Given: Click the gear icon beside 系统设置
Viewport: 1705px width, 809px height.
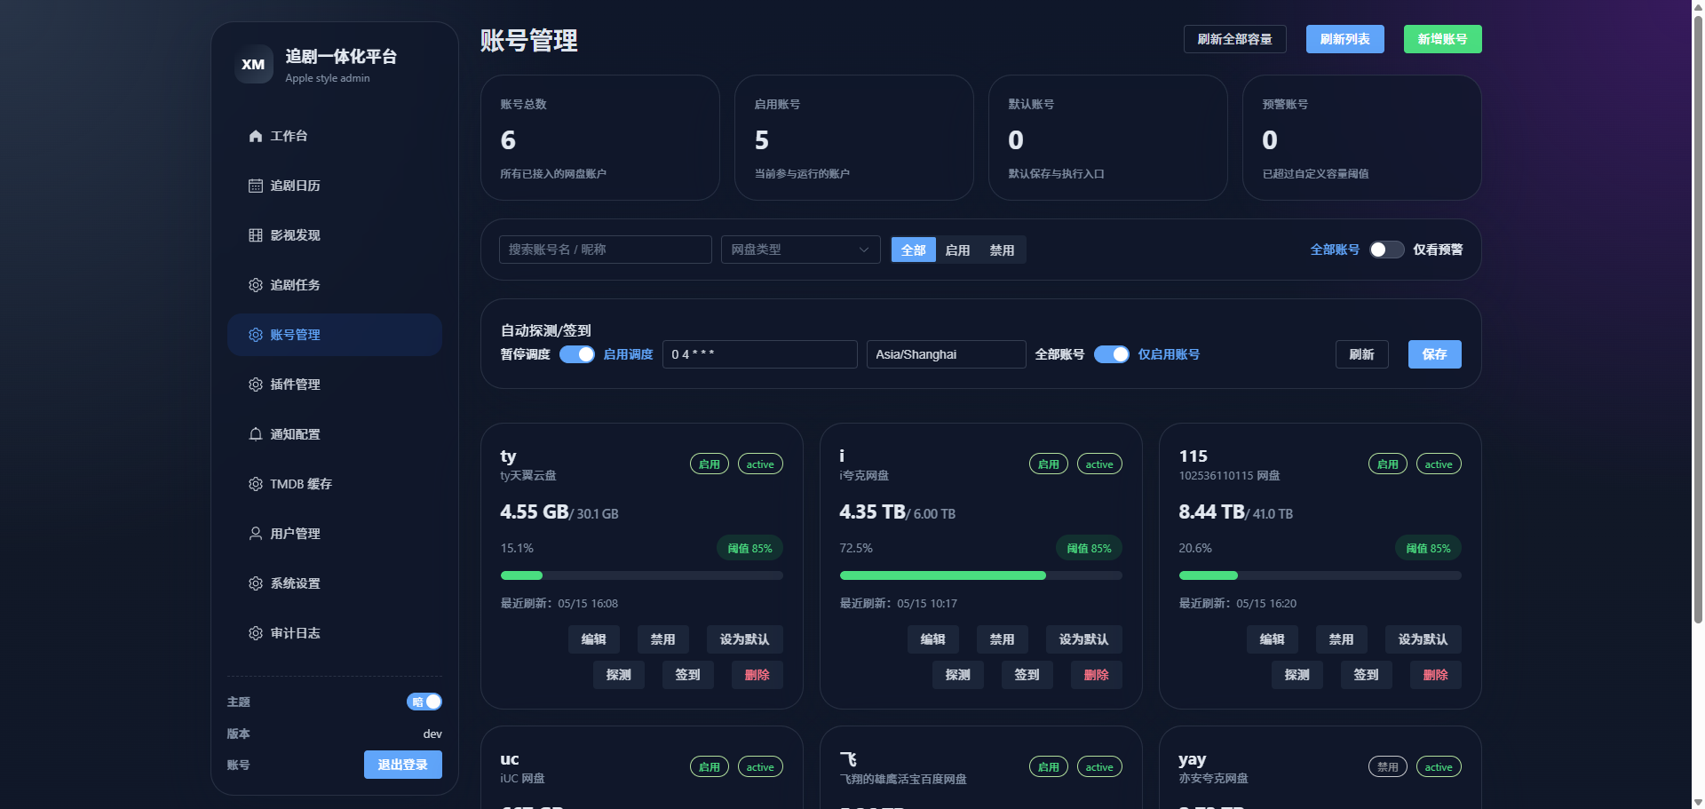Looking at the screenshot, I should click(256, 583).
